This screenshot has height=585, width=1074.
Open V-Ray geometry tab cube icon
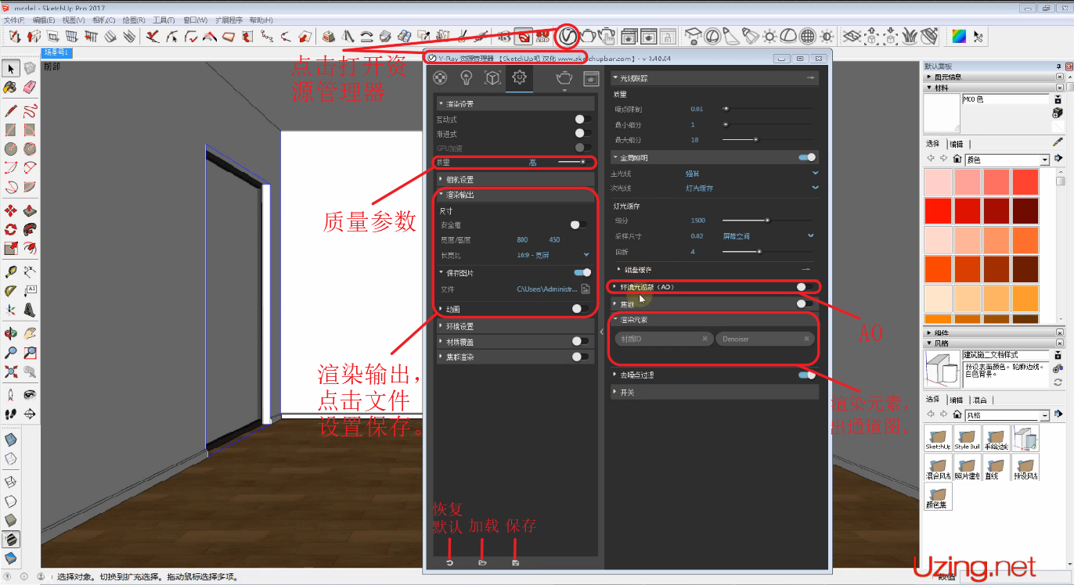[492, 77]
